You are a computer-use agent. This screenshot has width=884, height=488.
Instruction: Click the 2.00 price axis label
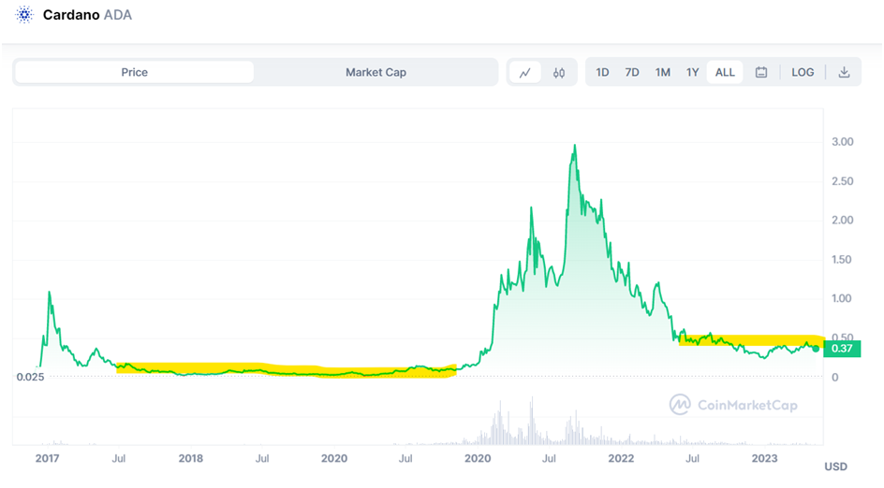(x=842, y=220)
